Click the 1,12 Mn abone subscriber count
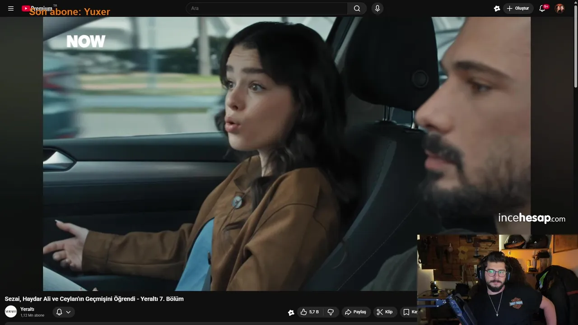 32,316
